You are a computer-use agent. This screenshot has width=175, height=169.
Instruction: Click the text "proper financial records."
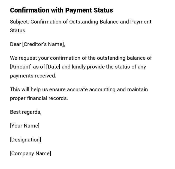point(39,98)
